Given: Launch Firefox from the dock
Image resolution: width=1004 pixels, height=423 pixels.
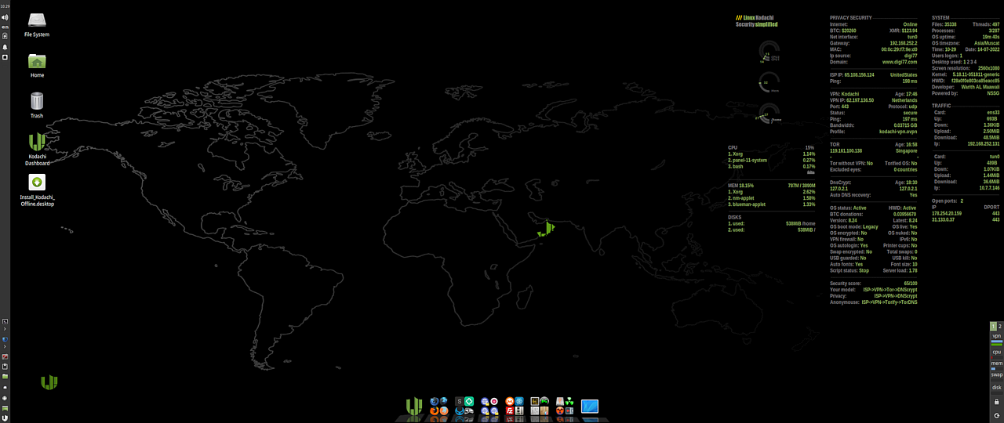Looking at the screenshot, I should click(434, 410).
